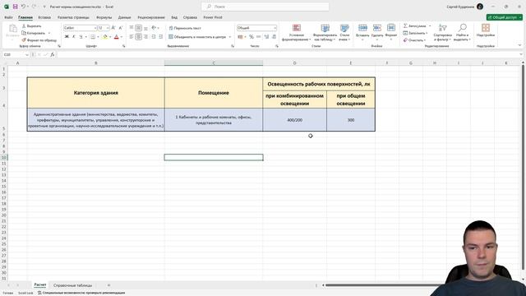The height and width of the screenshot is (296, 526).
Task: Click the cell borders button
Action: (x=93, y=36)
